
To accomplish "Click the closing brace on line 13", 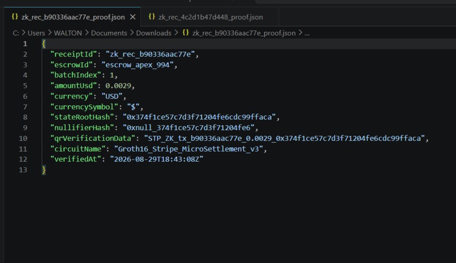I will pyautogui.click(x=44, y=170).
